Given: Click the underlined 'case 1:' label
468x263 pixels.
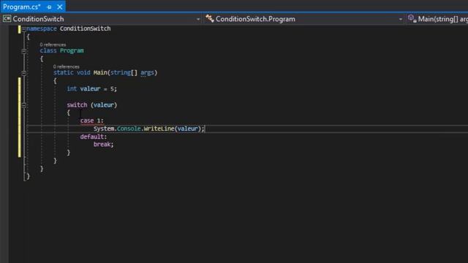Looking at the screenshot, I should pos(91,121).
